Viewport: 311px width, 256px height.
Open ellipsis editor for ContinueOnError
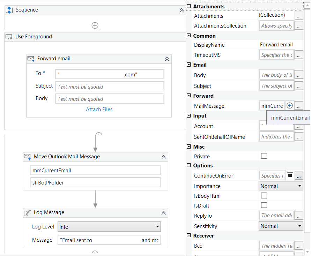[x=299, y=175]
